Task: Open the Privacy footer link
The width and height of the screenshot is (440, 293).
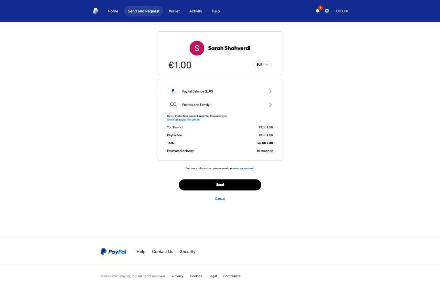Action: tap(178, 276)
